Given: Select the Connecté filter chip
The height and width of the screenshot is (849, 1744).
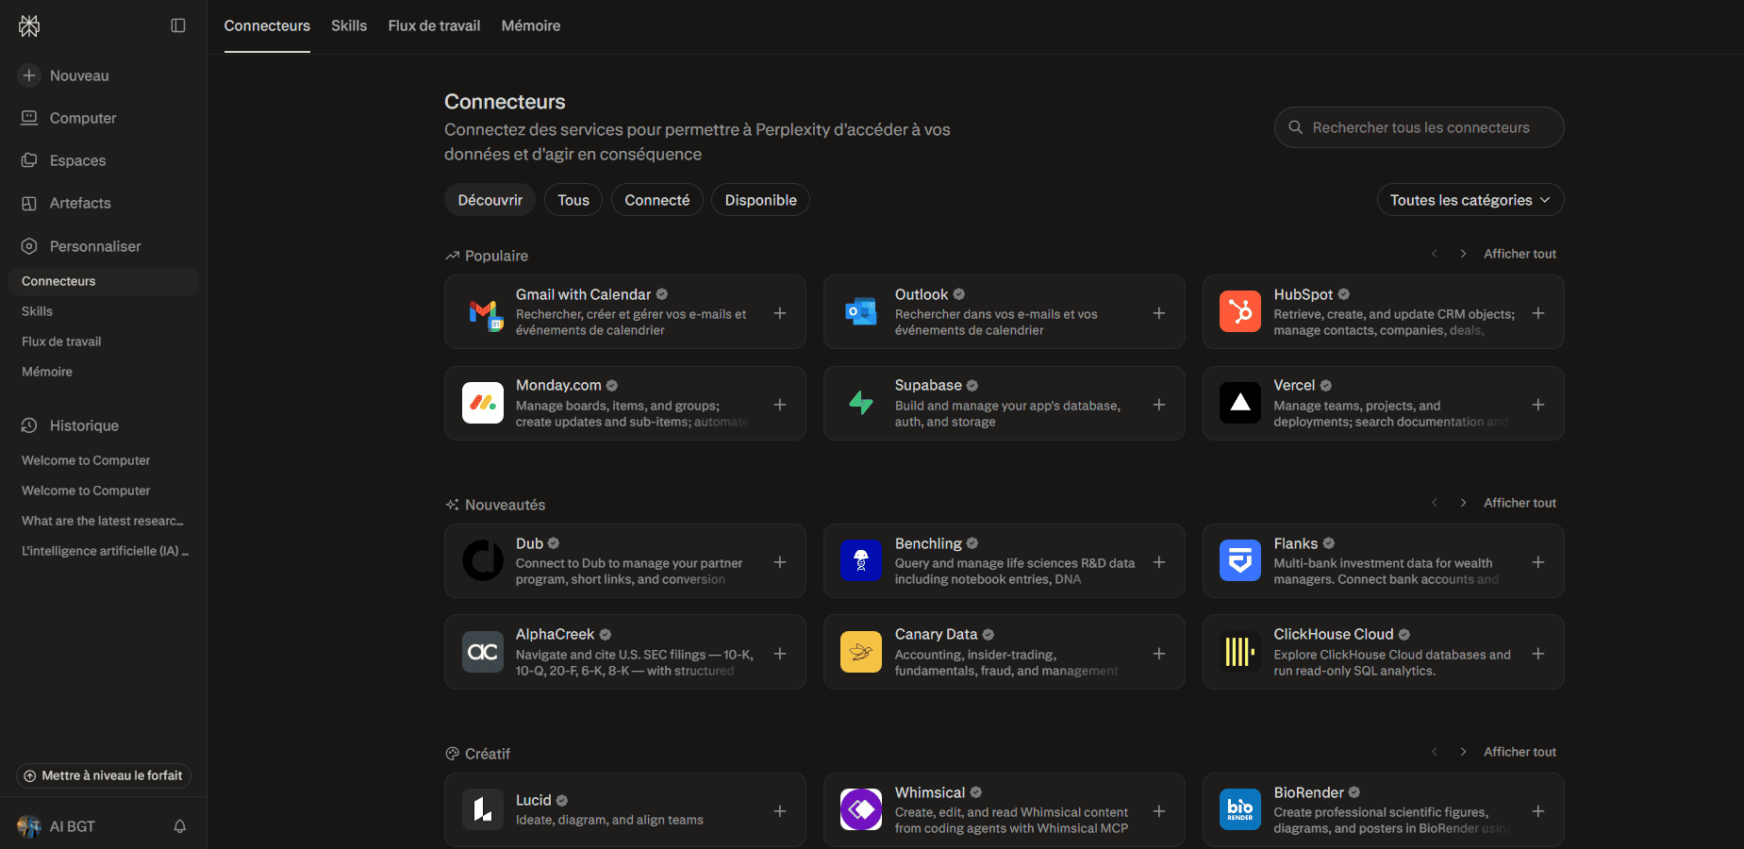Looking at the screenshot, I should (657, 200).
